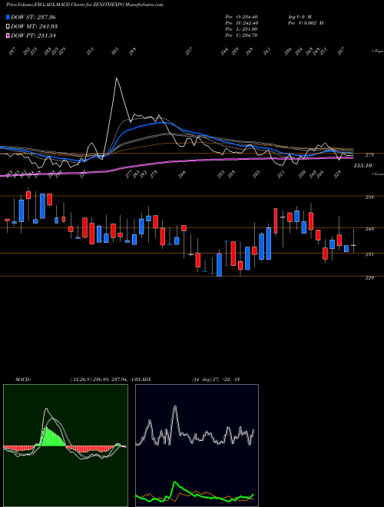Click the 231 price level axis label
The image size is (384, 507).
(369, 254)
